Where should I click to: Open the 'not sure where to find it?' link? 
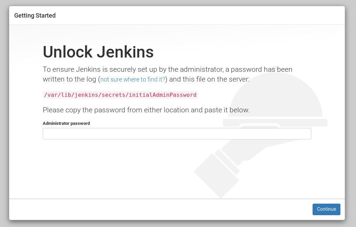click(x=133, y=80)
